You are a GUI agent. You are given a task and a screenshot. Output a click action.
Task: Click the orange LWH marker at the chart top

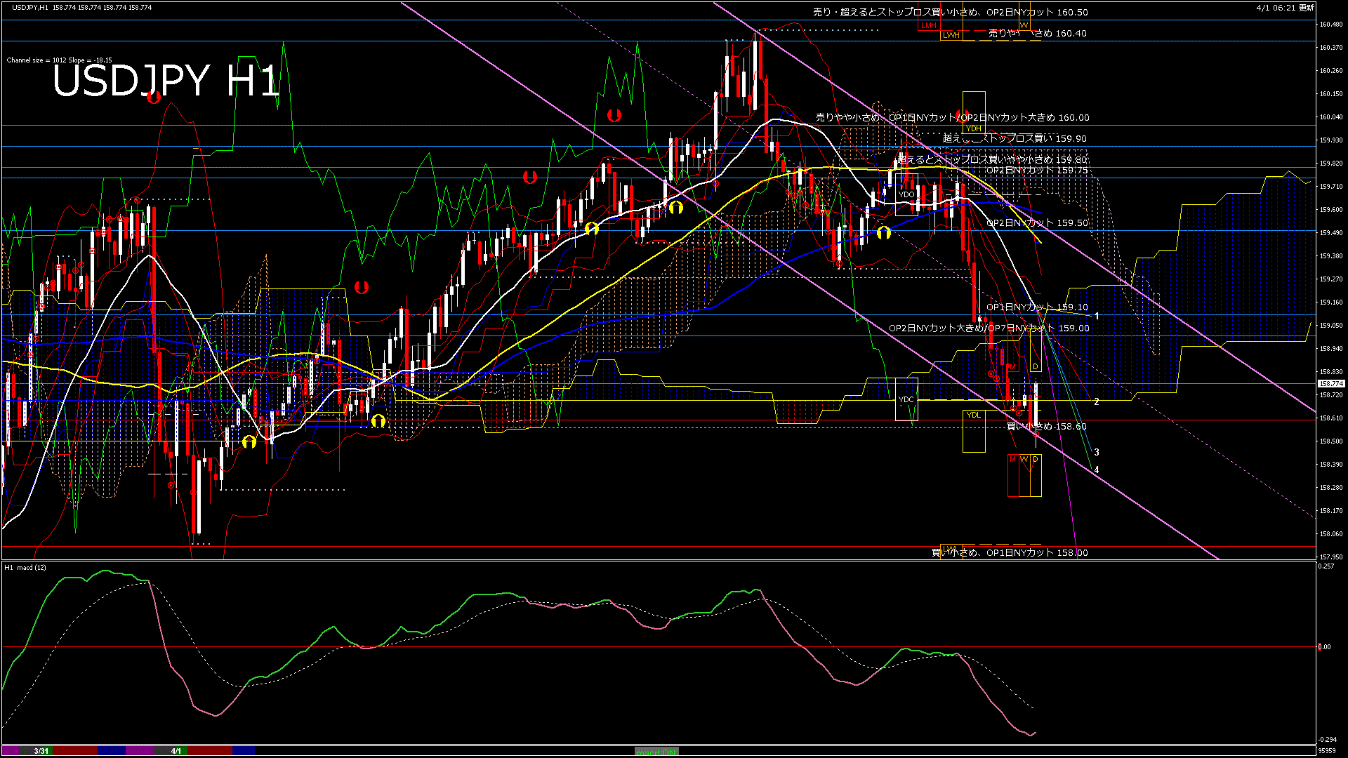click(x=953, y=33)
